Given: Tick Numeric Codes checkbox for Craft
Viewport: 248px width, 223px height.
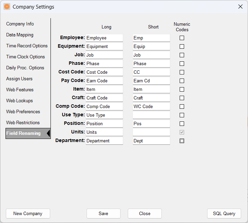Looking at the screenshot, I should click(182, 98).
